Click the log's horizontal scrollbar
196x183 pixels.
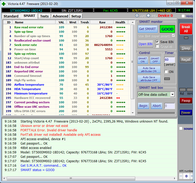pyautogui.click(x=70, y=178)
